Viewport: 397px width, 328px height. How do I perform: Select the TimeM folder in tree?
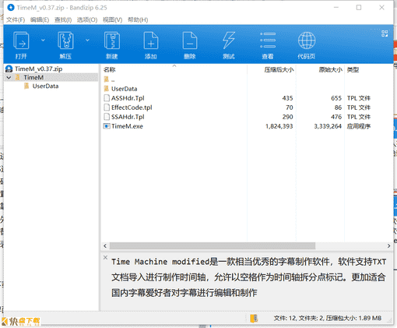coord(33,77)
